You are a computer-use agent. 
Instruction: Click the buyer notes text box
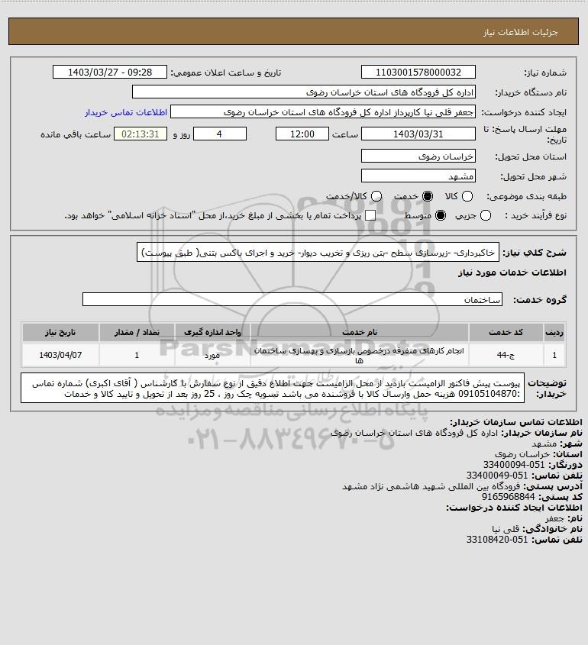point(273,388)
